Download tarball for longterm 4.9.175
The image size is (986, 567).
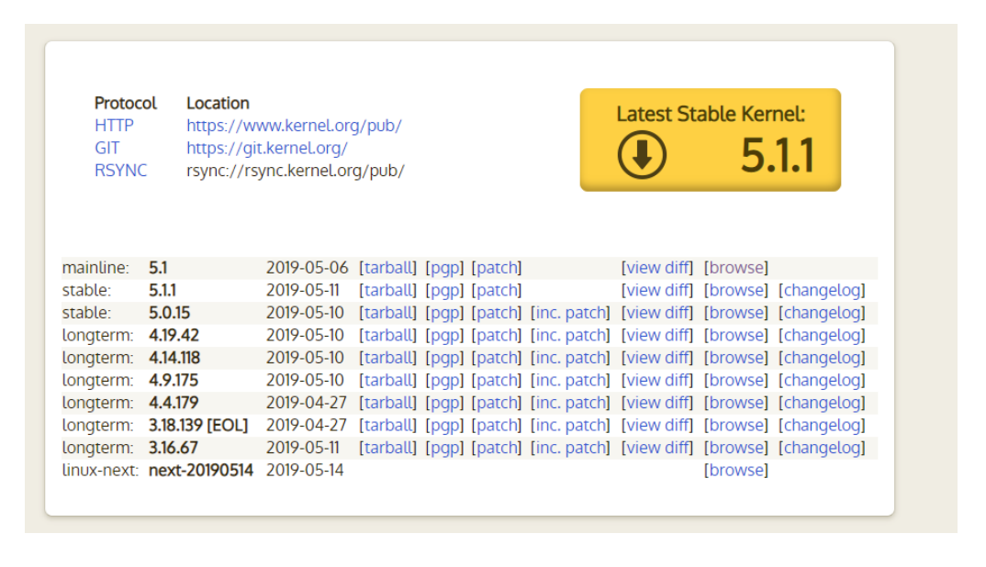388,381
